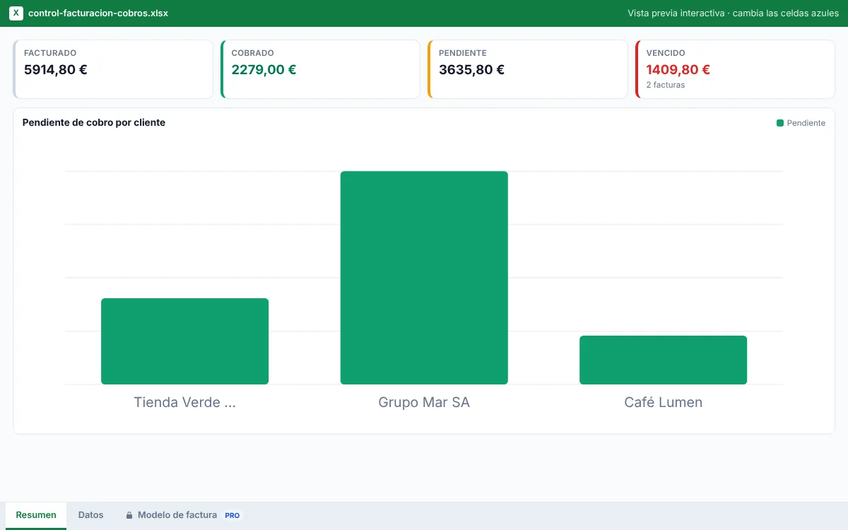Click the Grupo Mar SA axis label

pos(424,402)
